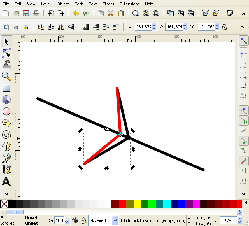Open the File menu
The width and height of the screenshot is (249, 226).
(x=6, y=4)
